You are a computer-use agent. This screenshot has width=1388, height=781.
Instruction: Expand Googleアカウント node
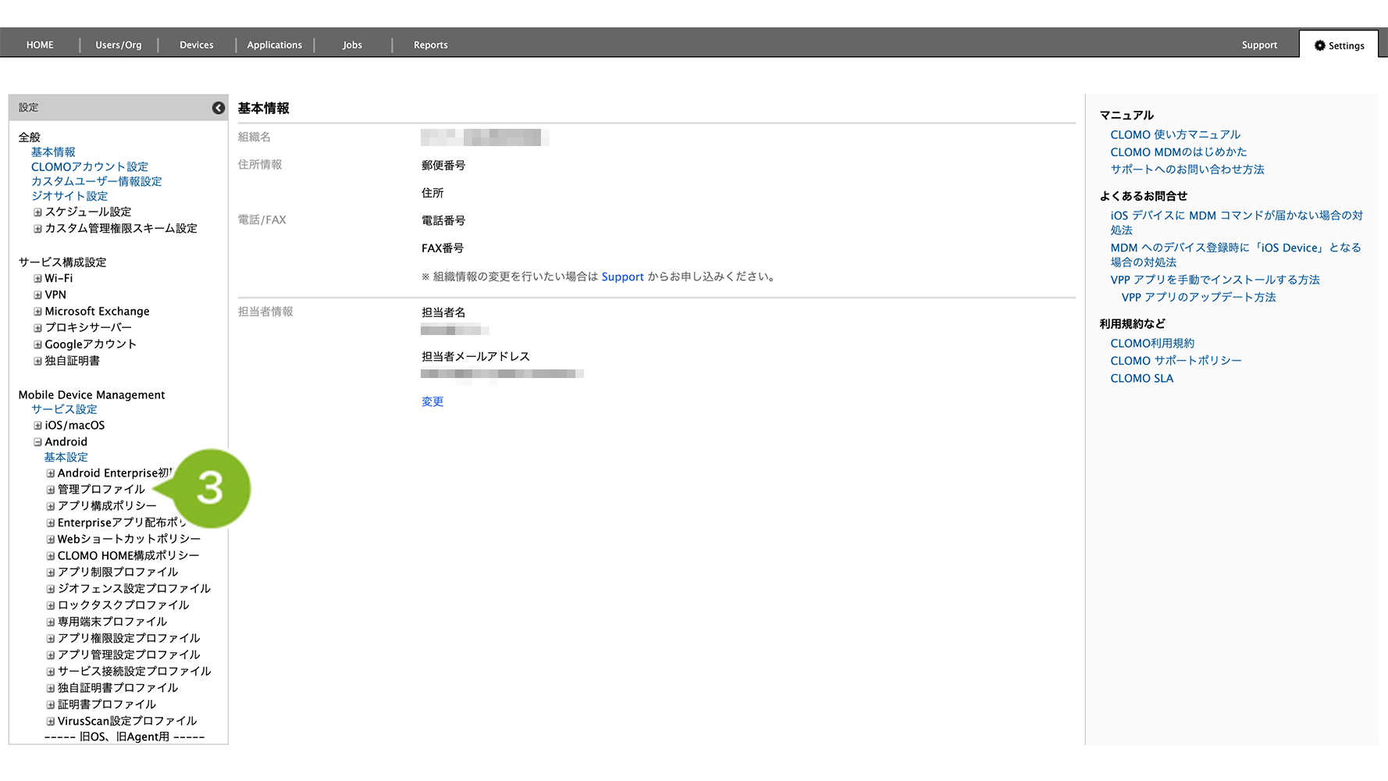(x=37, y=344)
